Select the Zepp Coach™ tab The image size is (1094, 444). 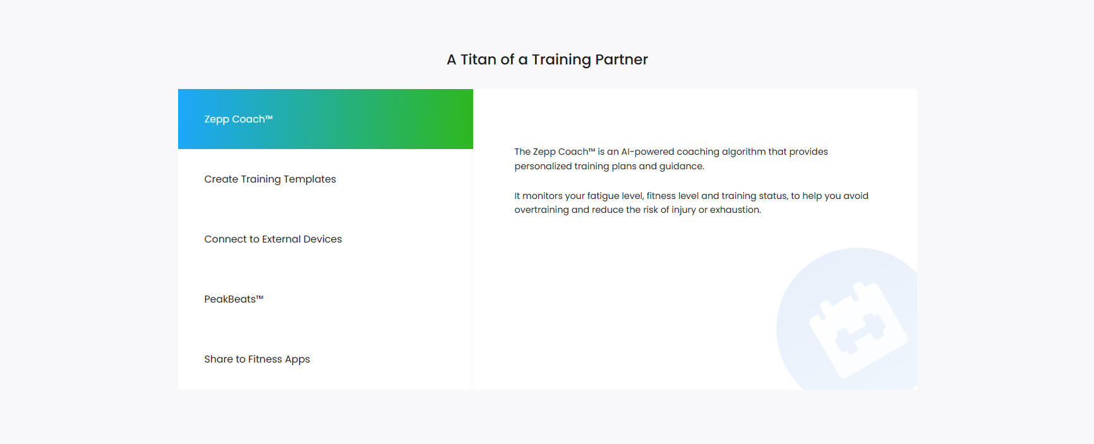238,119
